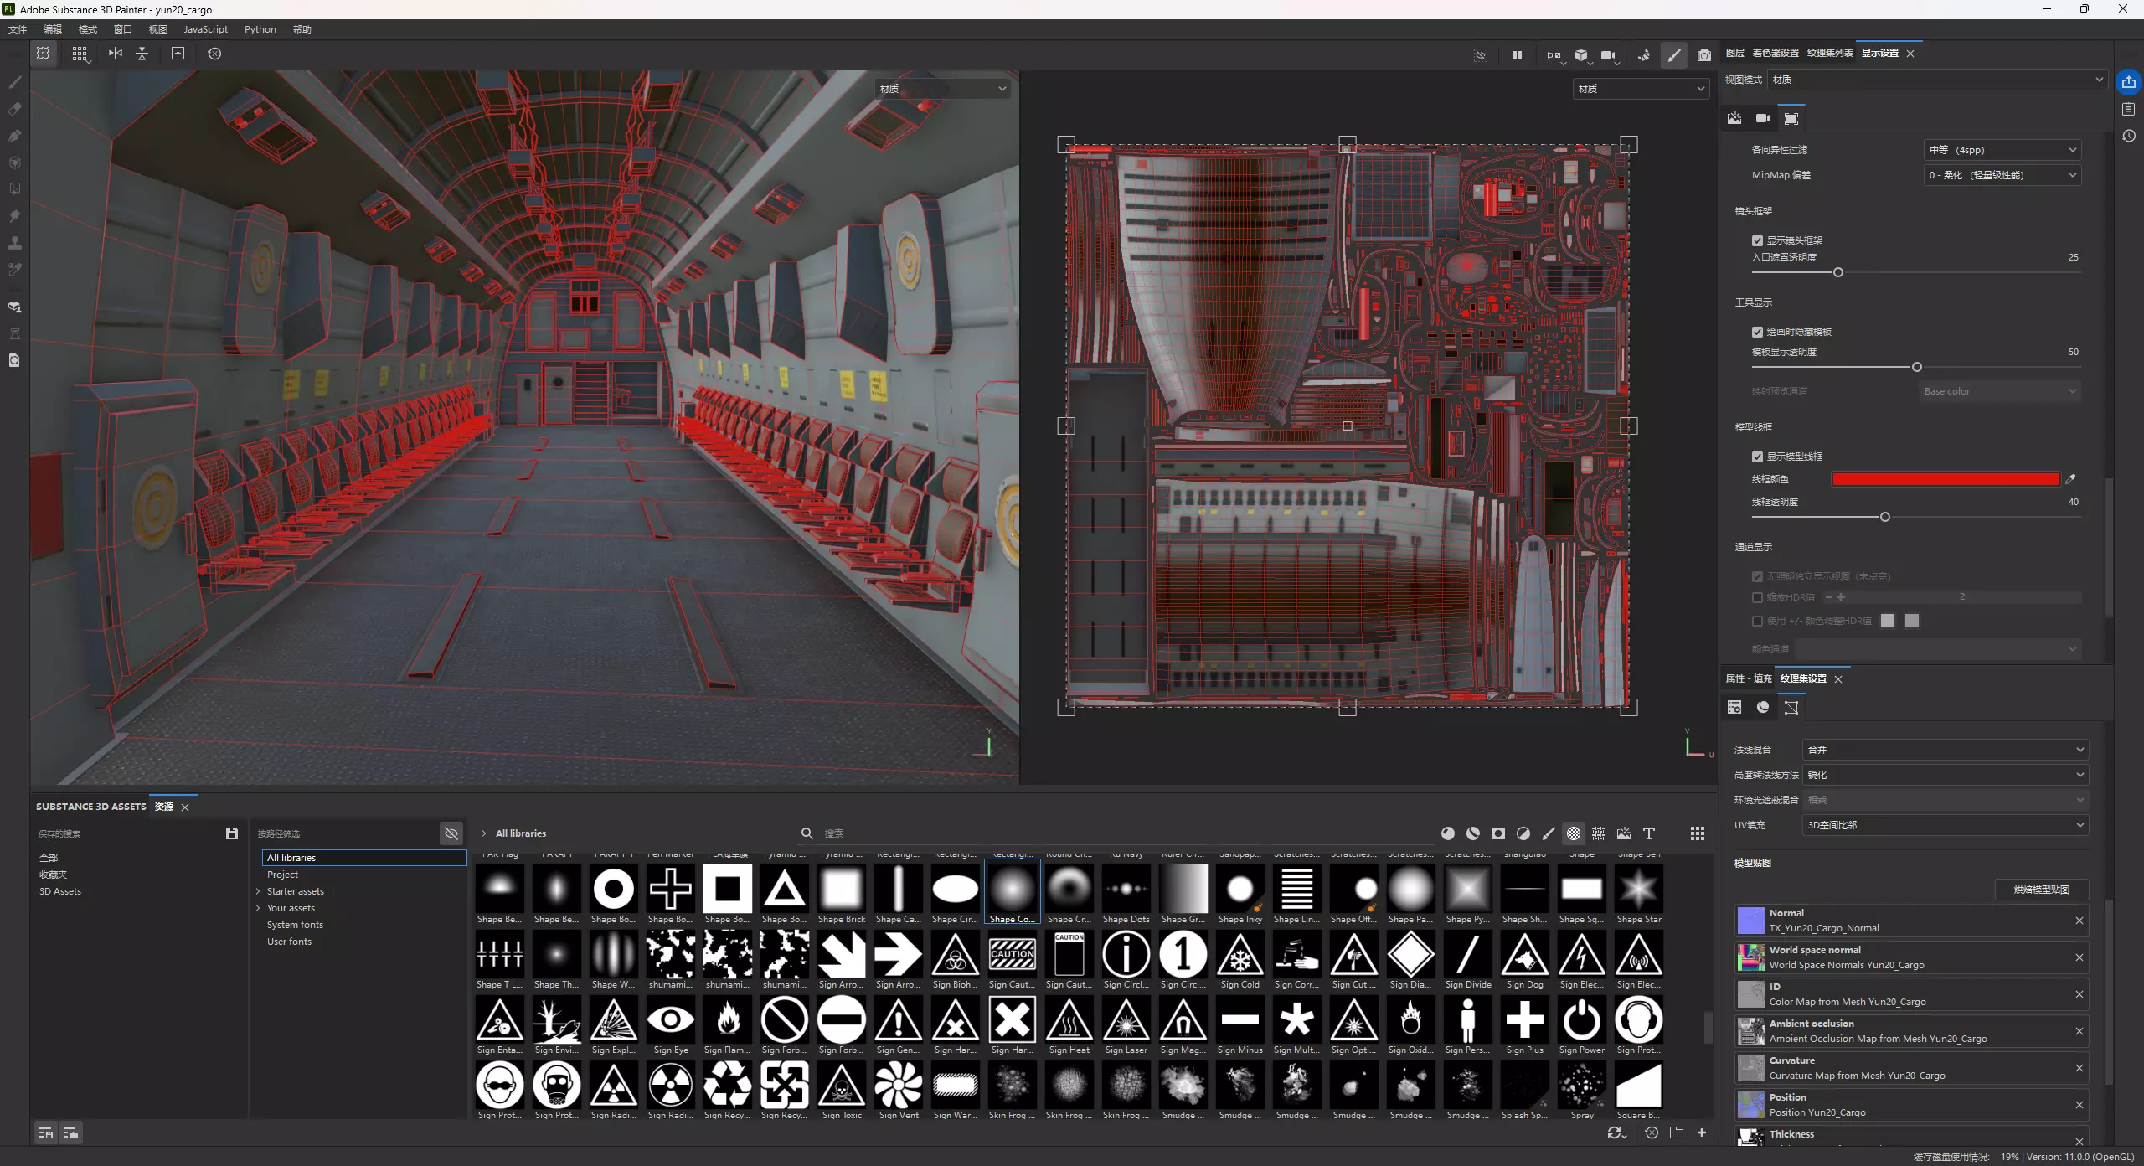Viewport: 2144px width, 1166px height.
Task: Filter assets by fonts T icon
Action: coord(1648,833)
